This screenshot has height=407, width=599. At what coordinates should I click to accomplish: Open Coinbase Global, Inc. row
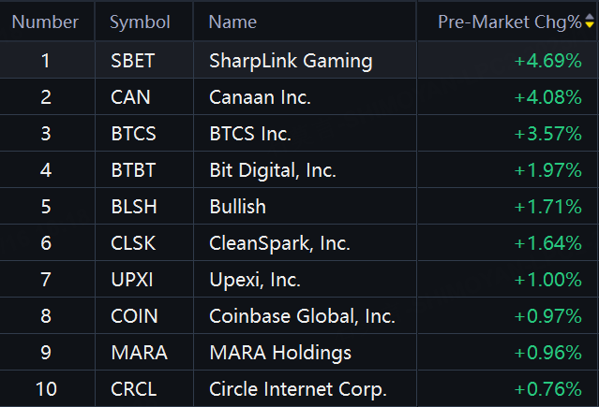pos(299,316)
